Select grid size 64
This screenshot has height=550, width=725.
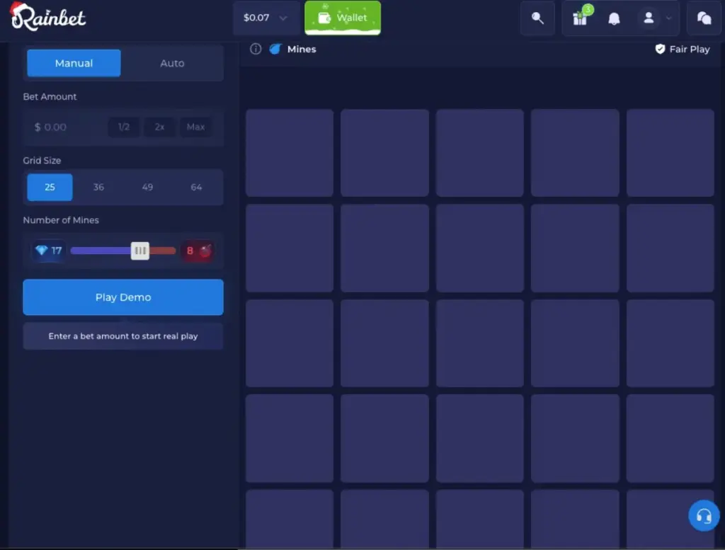[196, 187]
